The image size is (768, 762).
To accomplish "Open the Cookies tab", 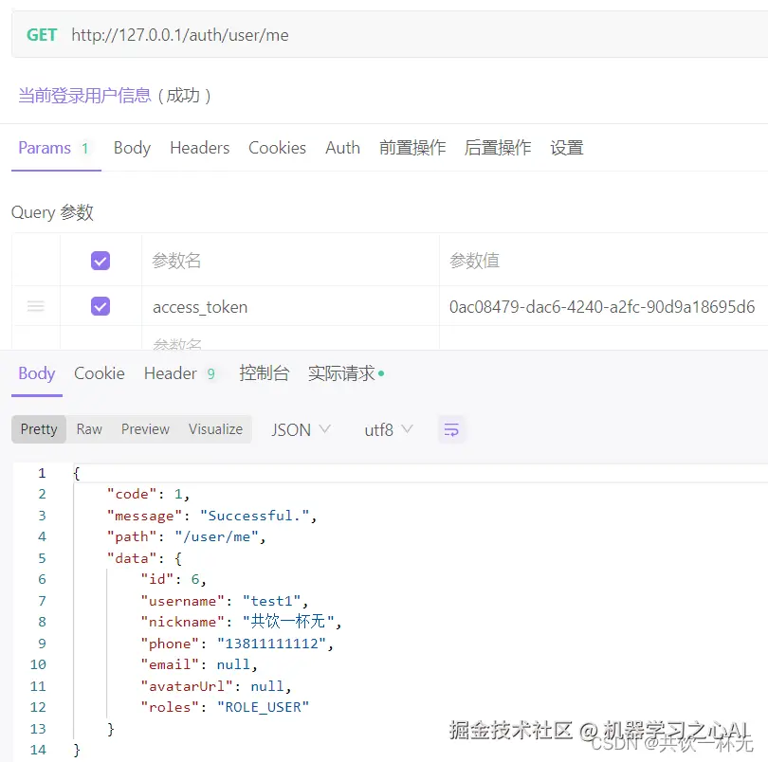I will [277, 148].
